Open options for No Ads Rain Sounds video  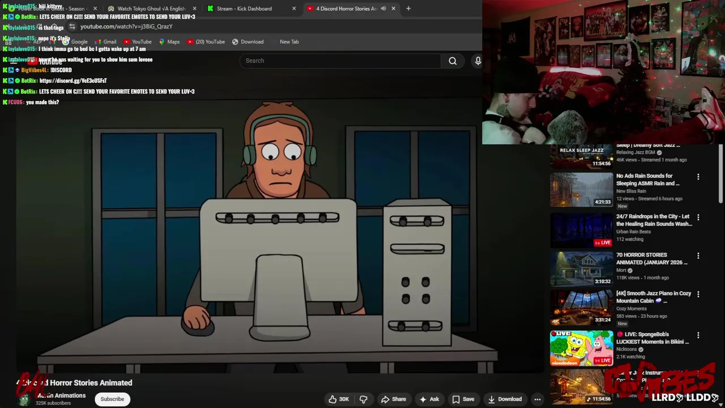(698, 177)
